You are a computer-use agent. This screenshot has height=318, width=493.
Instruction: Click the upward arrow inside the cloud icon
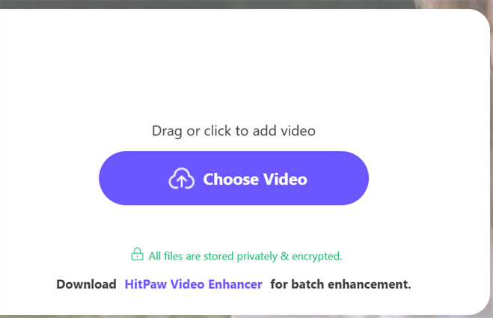click(182, 182)
